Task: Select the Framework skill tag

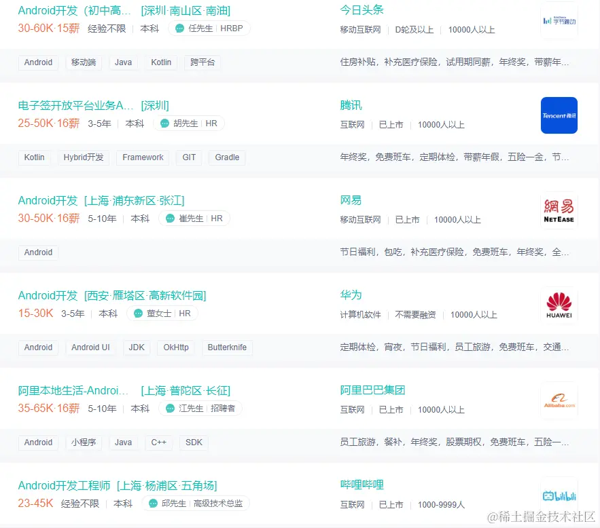Action: [x=143, y=157]
